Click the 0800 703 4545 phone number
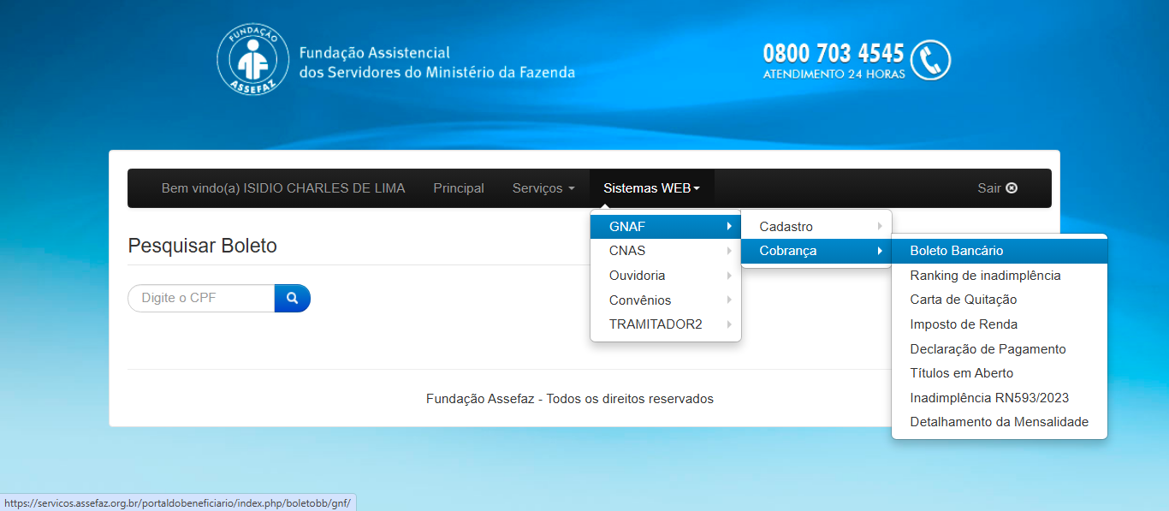1169x511 pixels. pyautogui.click(x=834, y=53)
